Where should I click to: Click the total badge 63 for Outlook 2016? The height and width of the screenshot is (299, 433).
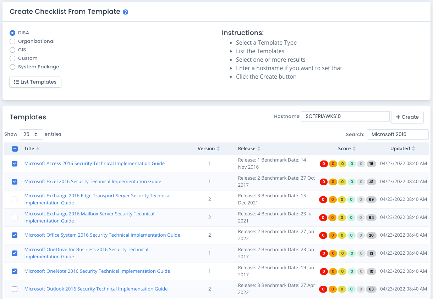pos(371,289)
